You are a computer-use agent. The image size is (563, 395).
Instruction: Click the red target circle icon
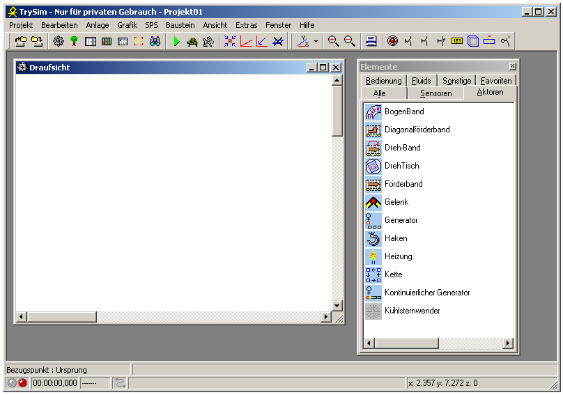[392, 42]
